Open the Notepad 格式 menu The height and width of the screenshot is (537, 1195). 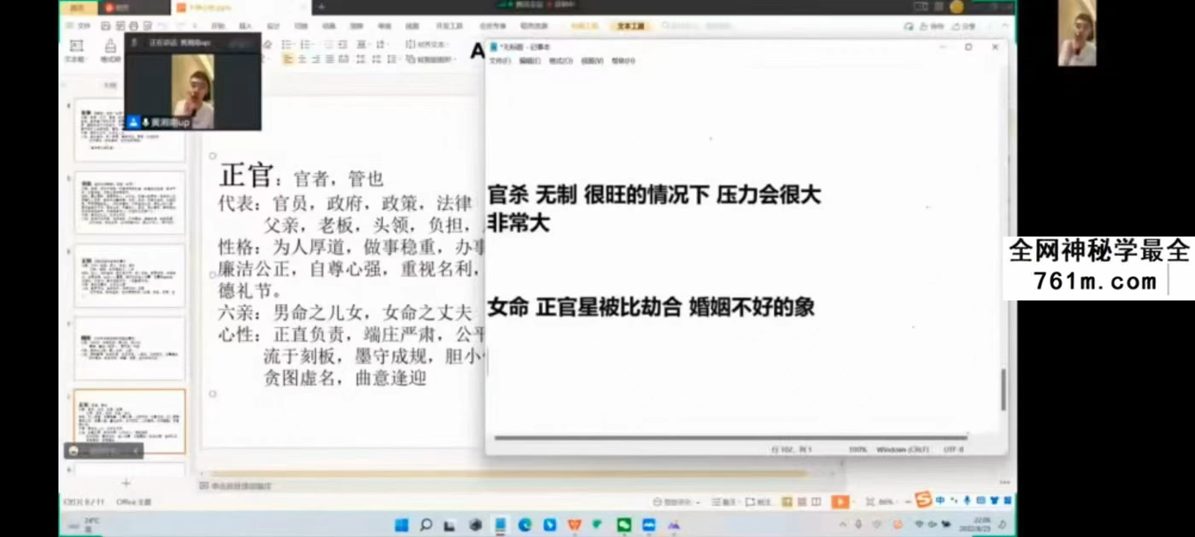click(561, 61)
